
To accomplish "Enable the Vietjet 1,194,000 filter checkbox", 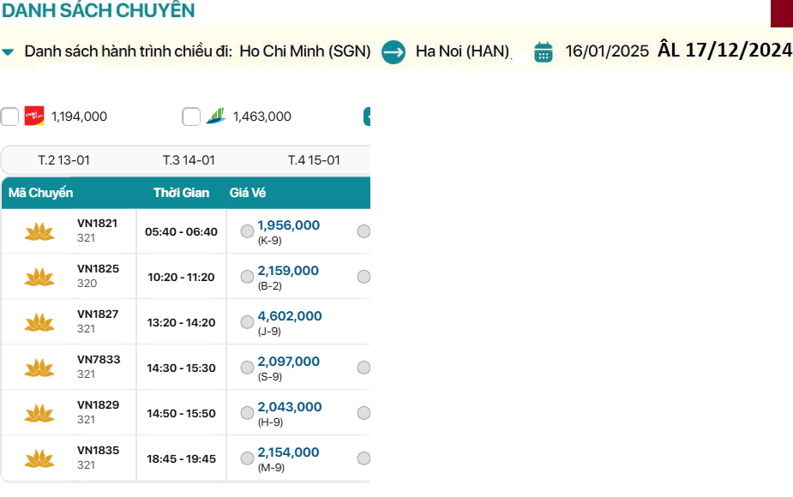I will [x=9, y=117].
